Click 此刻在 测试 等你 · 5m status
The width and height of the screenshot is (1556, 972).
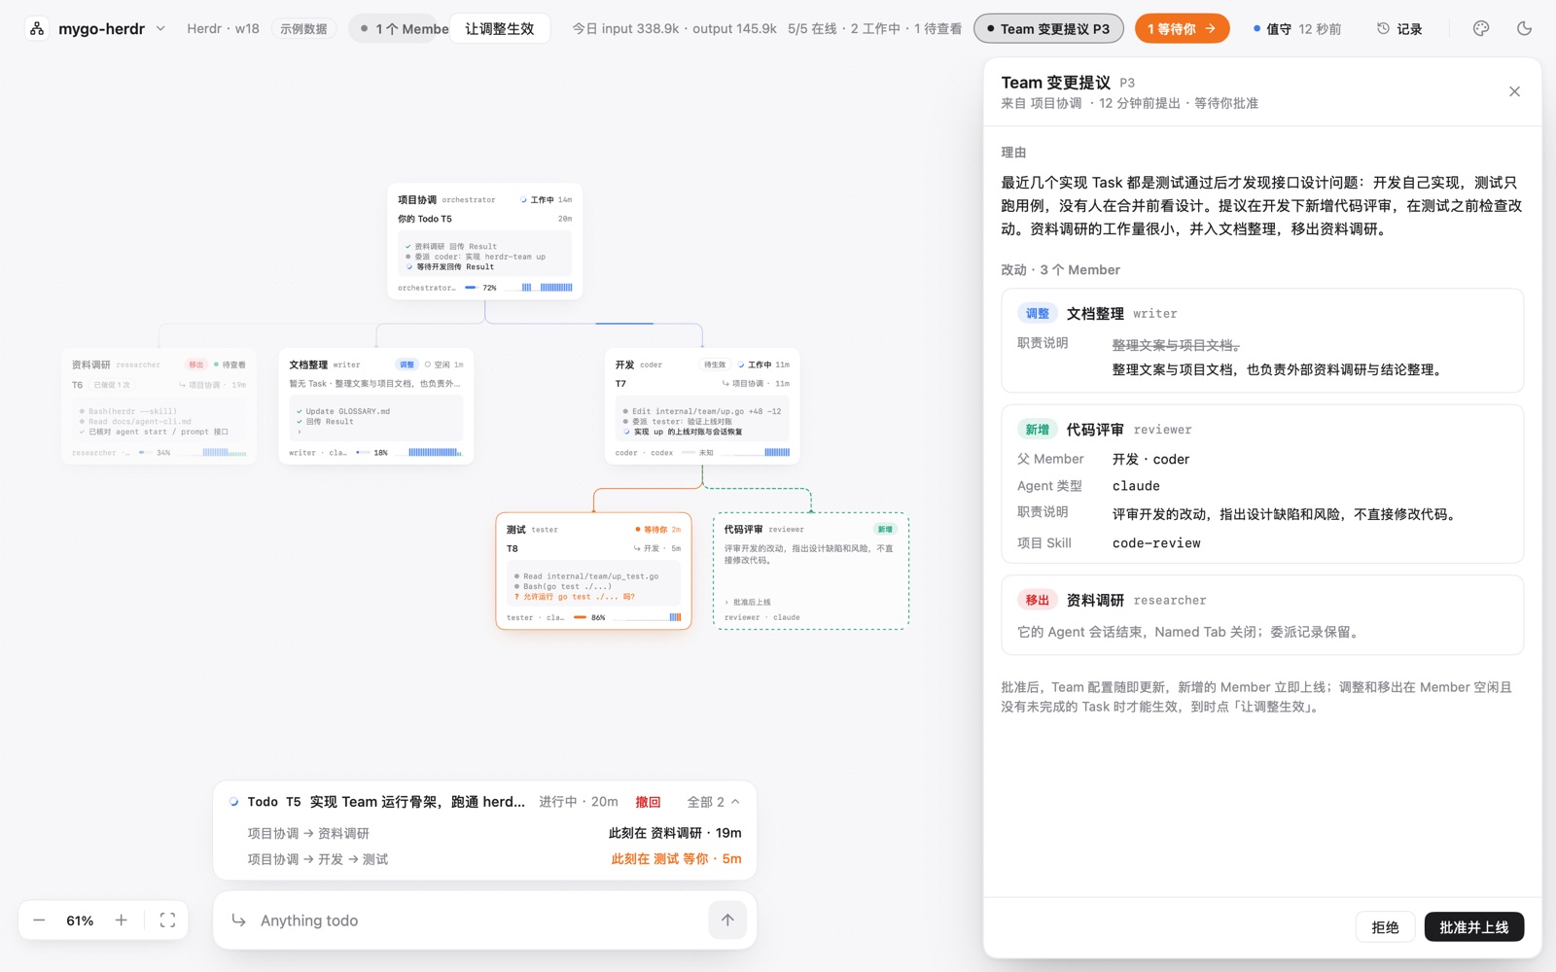click(x=676, y=859)
